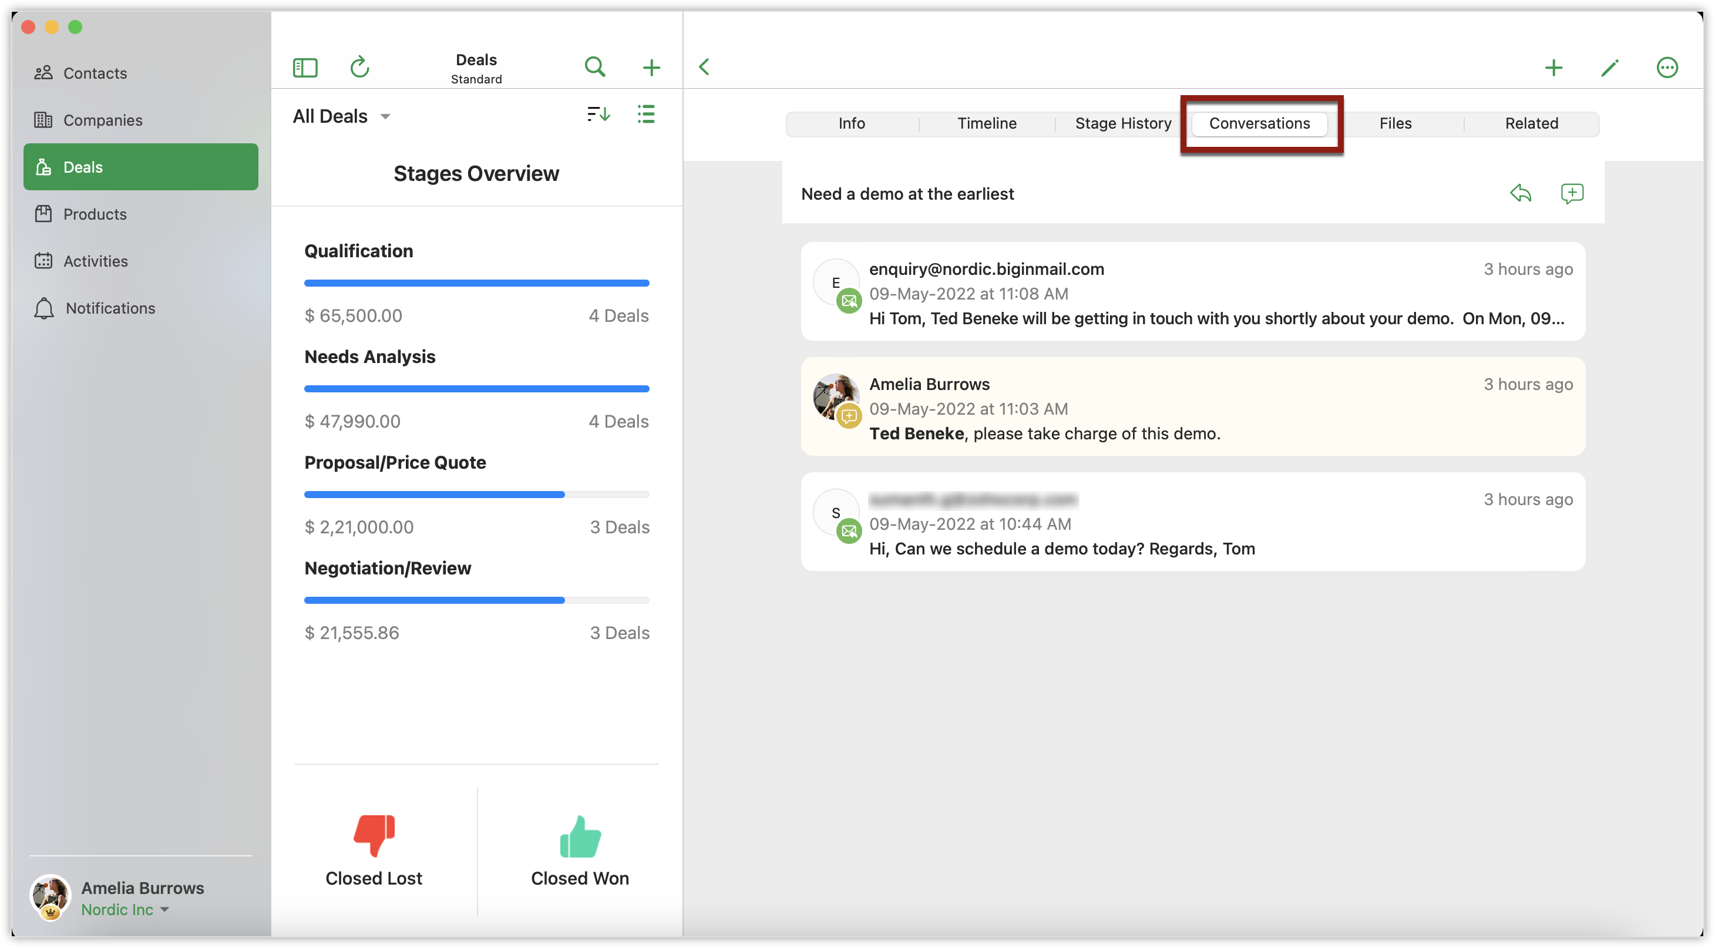Toggle the sidebar panel icon

tap(305, 67)
